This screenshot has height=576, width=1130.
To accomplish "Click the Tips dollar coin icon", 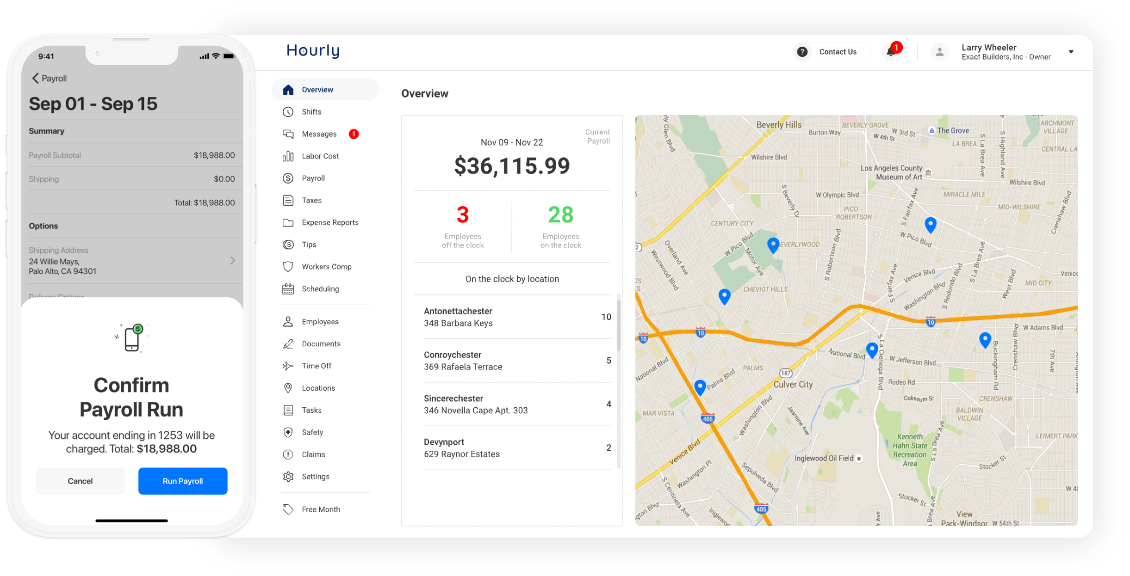I will click(x=288, y=245).
